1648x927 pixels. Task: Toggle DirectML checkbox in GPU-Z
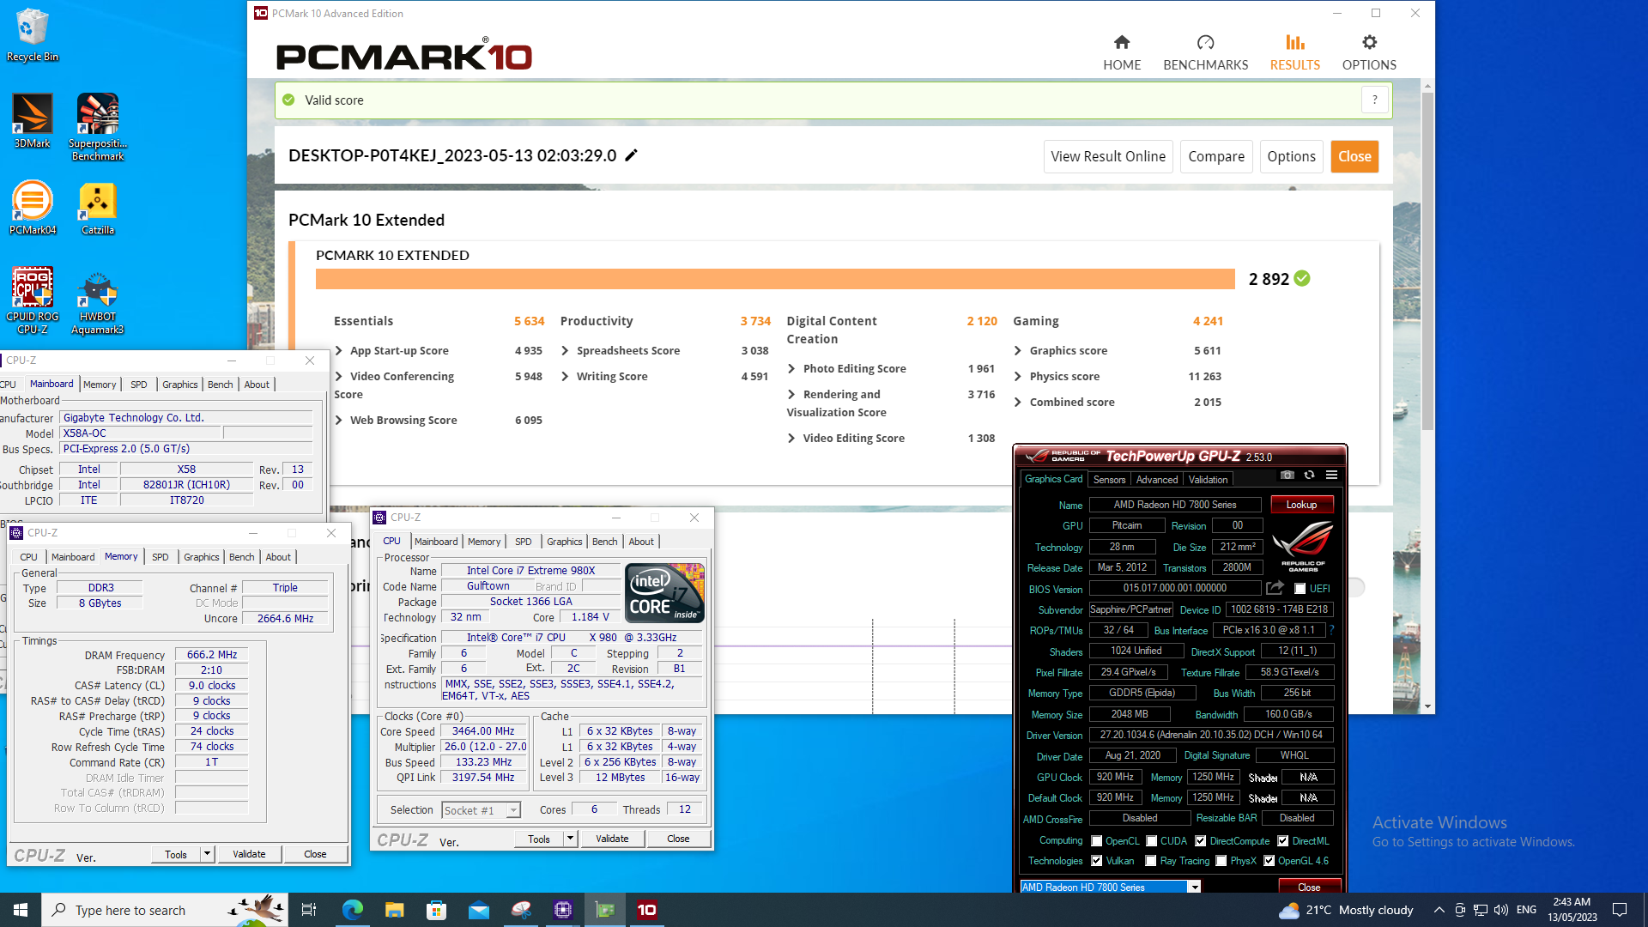tap(1282, 841)
